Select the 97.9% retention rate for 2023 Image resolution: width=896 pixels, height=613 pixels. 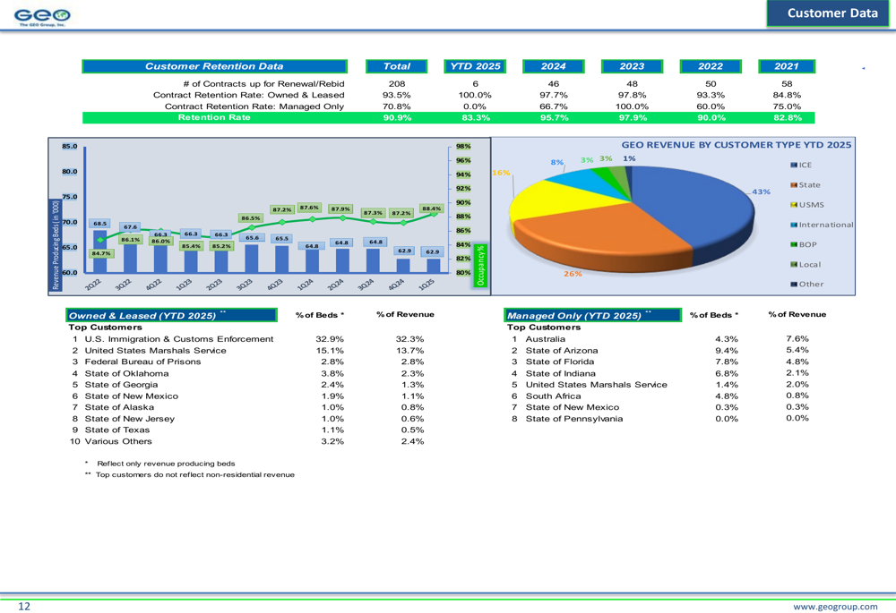click(x=632, y=117)
